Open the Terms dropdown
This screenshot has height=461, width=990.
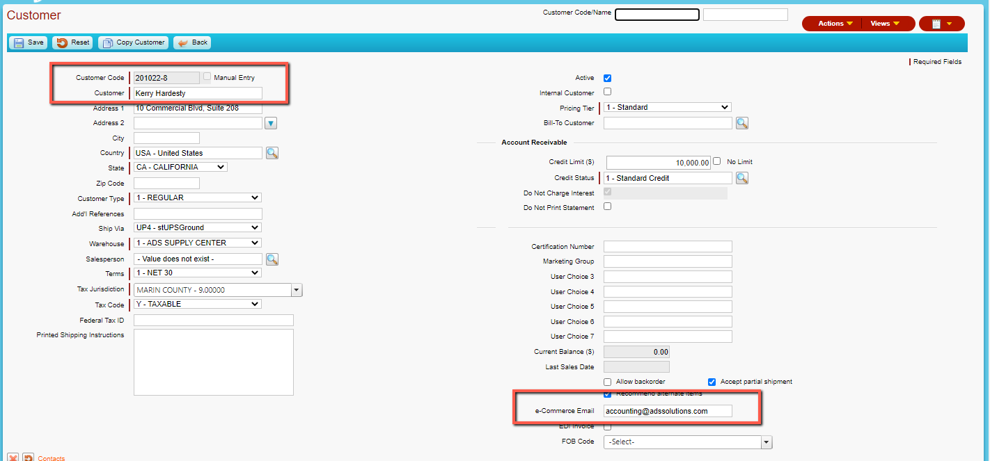[198, 273]
